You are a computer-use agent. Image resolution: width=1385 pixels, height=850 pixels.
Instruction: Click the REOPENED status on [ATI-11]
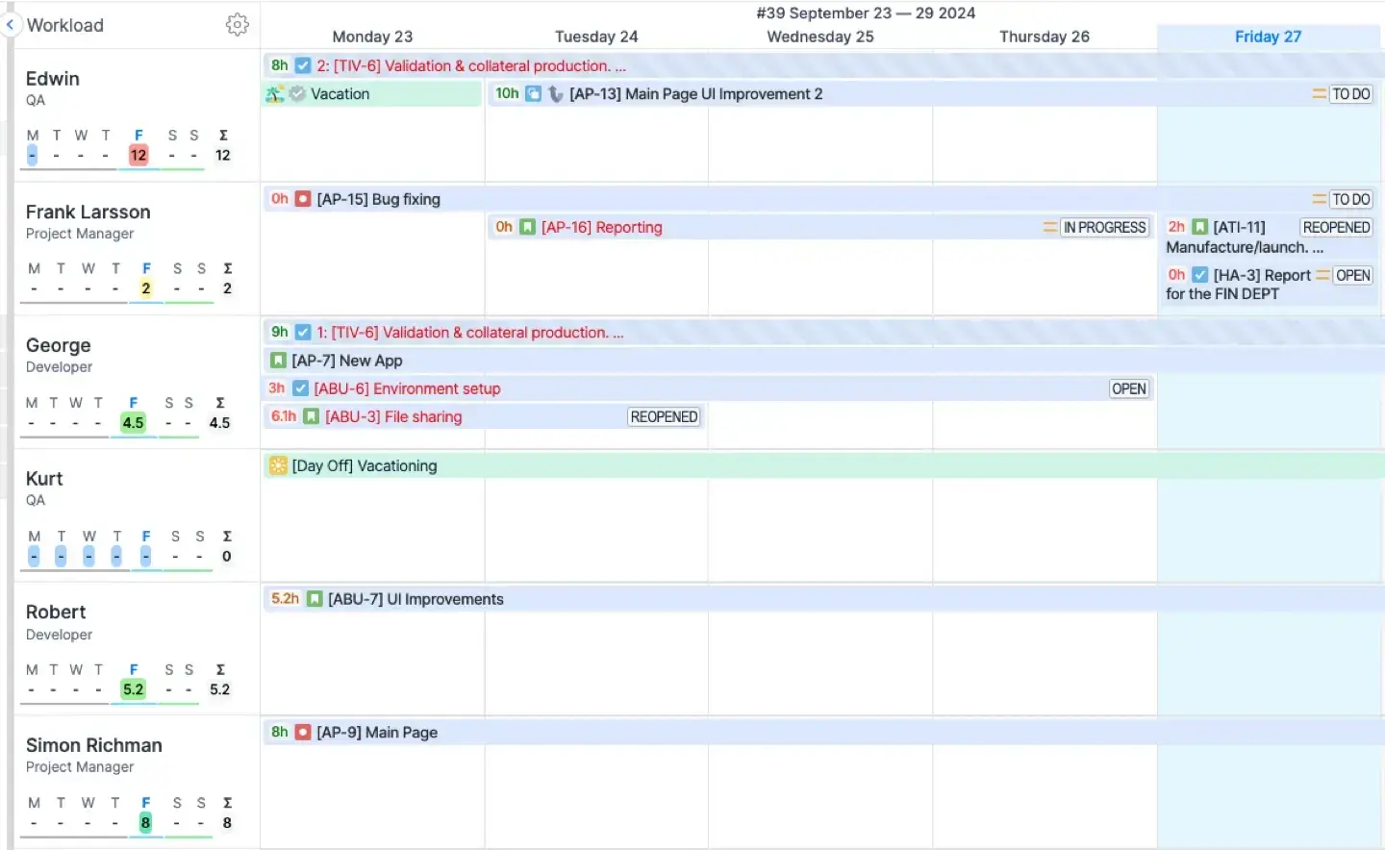click(x=1336, y=227)
